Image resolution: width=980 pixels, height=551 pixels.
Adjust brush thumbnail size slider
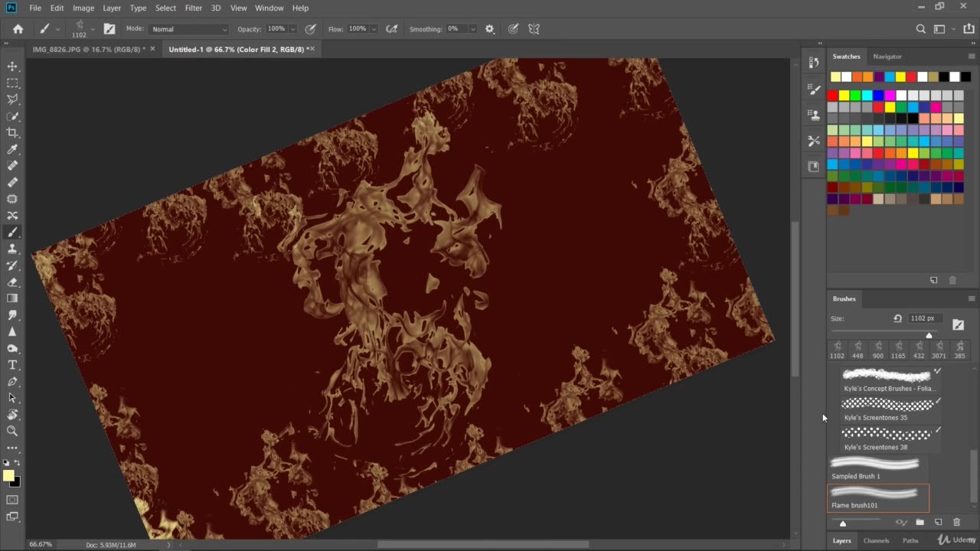[843, 523]
